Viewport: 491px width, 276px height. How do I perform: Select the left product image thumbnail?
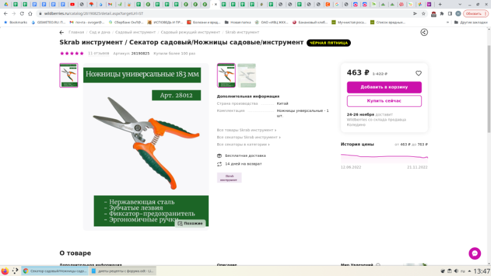point(69,75)
